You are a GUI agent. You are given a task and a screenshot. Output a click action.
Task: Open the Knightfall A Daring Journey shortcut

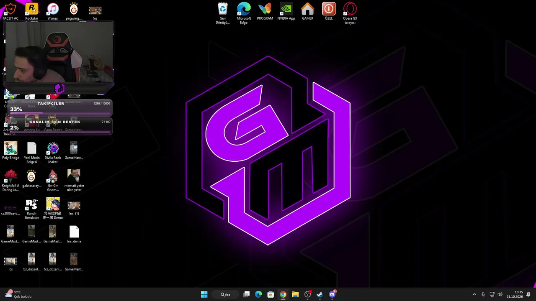click(10, 181)
